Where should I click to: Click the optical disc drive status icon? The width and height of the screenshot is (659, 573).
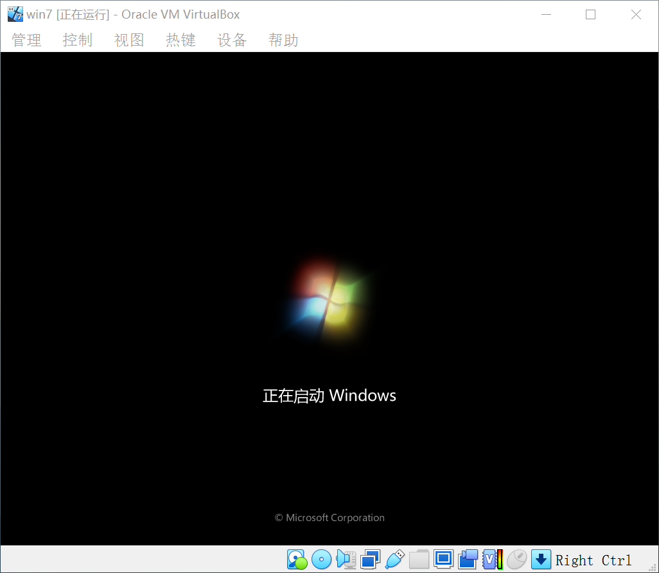pyautogui.click(x=322, y=560)
